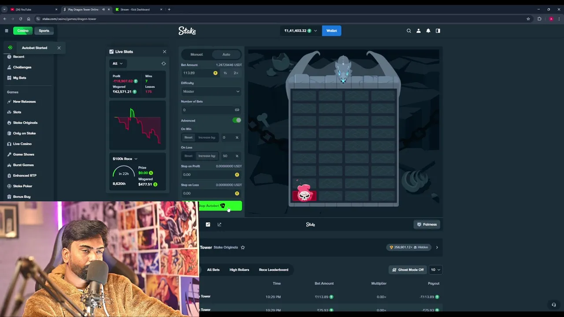The image size is (564, 317).
Task: Halve the bet amount with ½ button
Action: click(225, 73)
